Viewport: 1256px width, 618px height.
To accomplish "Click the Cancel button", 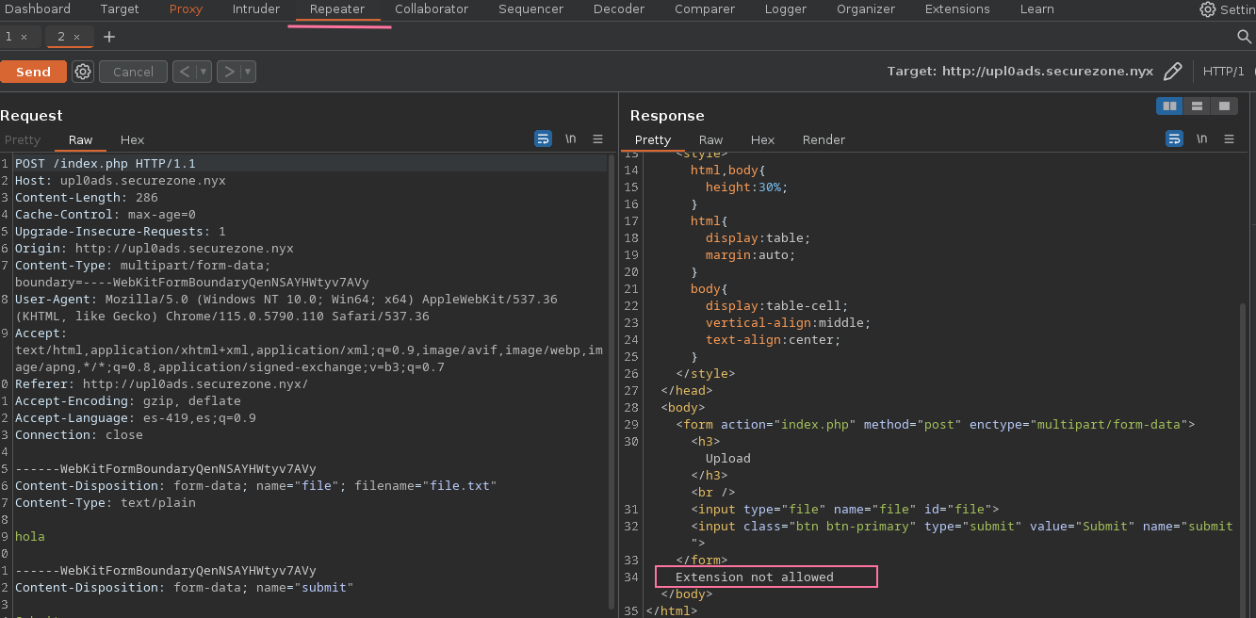I will click(x=133, y=72).
